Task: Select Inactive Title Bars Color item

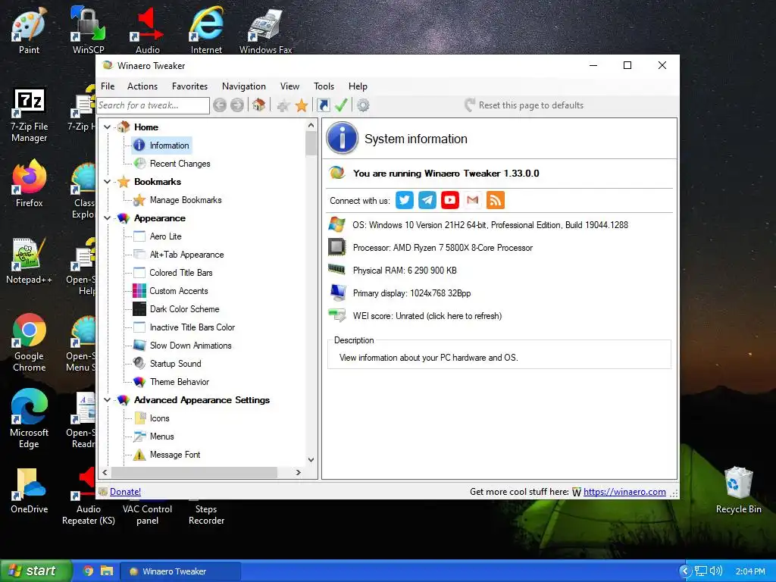Action: coord(192,327)
